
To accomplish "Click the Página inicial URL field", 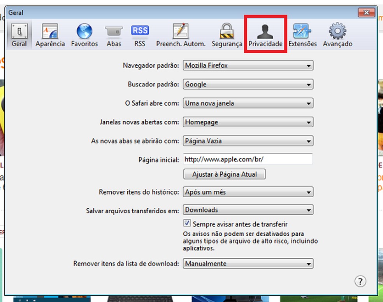I will (248, 159).
